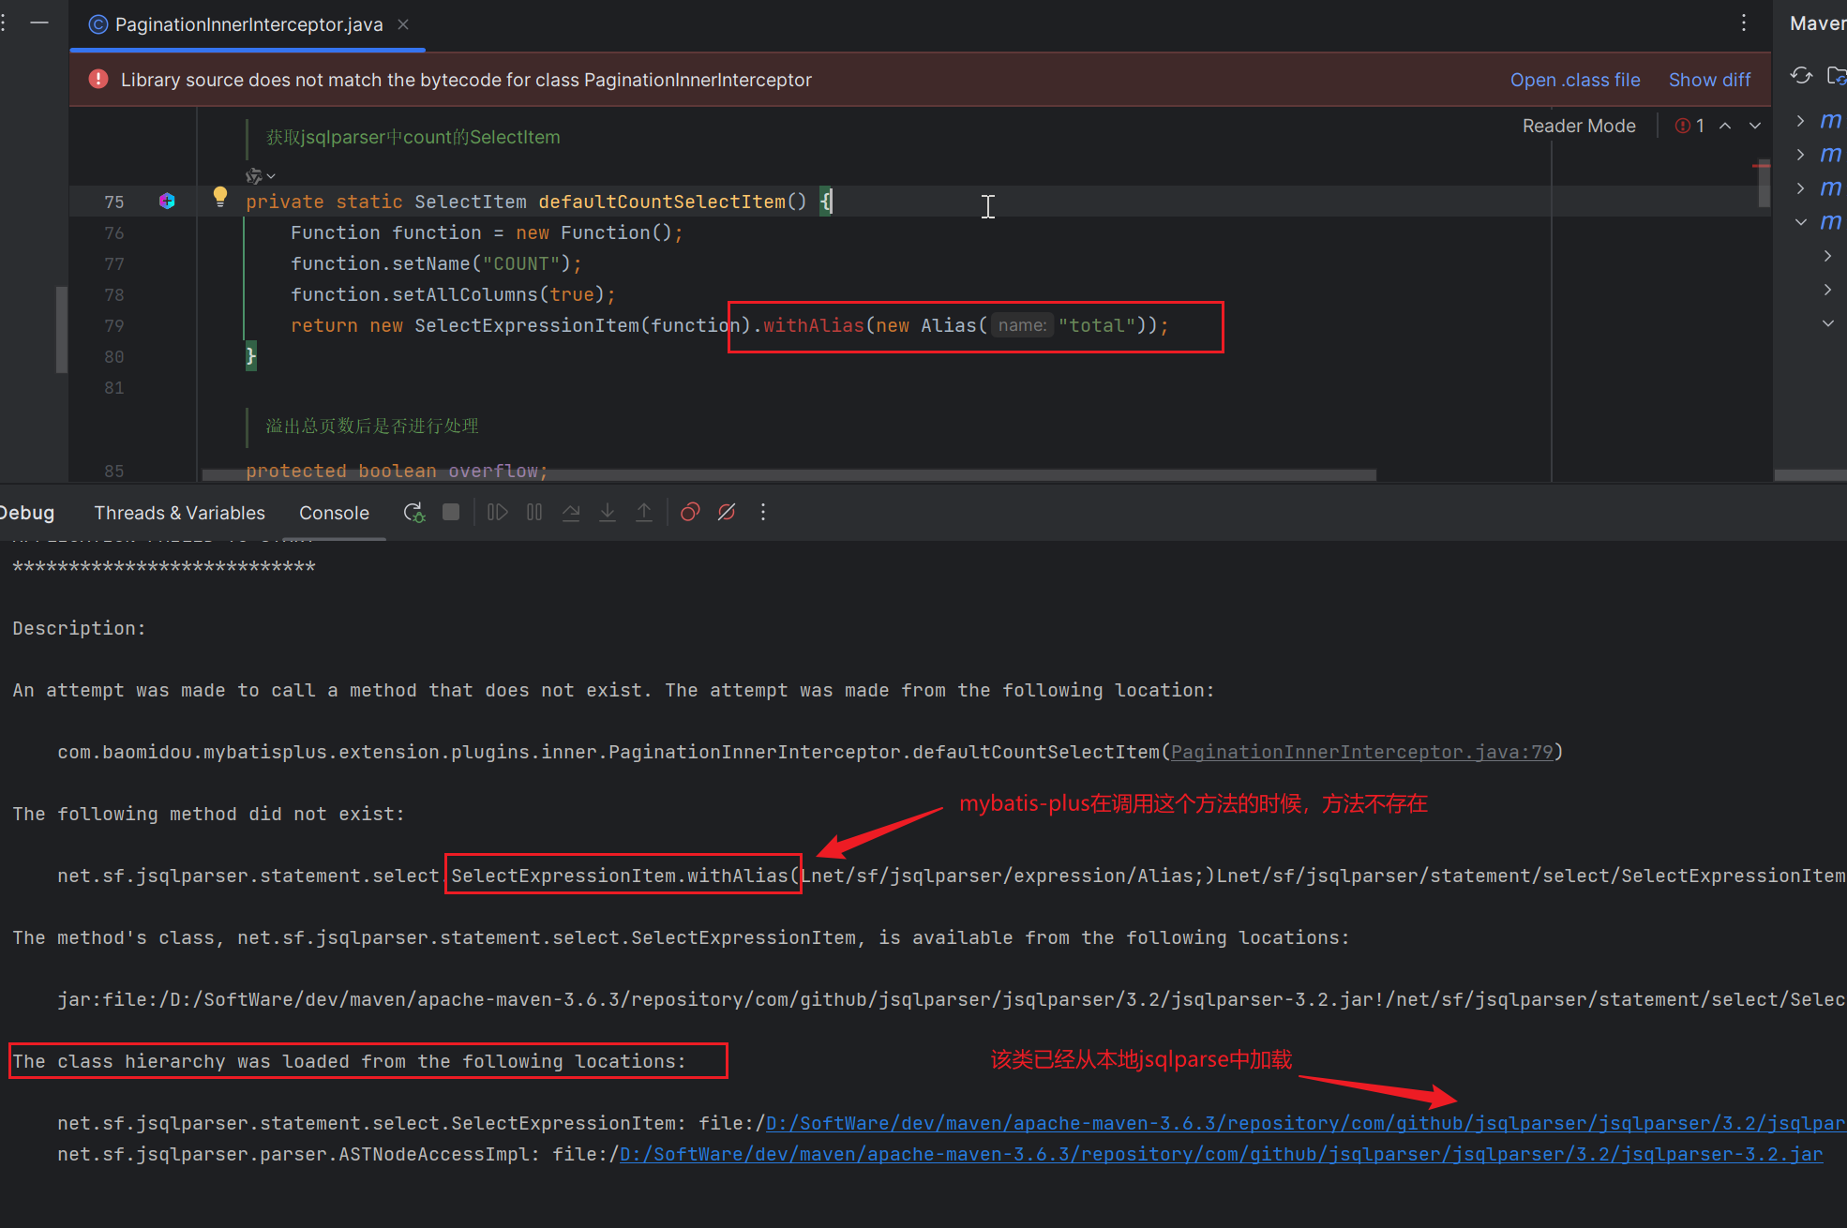Click the defaultCountSelectItem method name
1847x1228 pixels.
[x=662, y=202]
